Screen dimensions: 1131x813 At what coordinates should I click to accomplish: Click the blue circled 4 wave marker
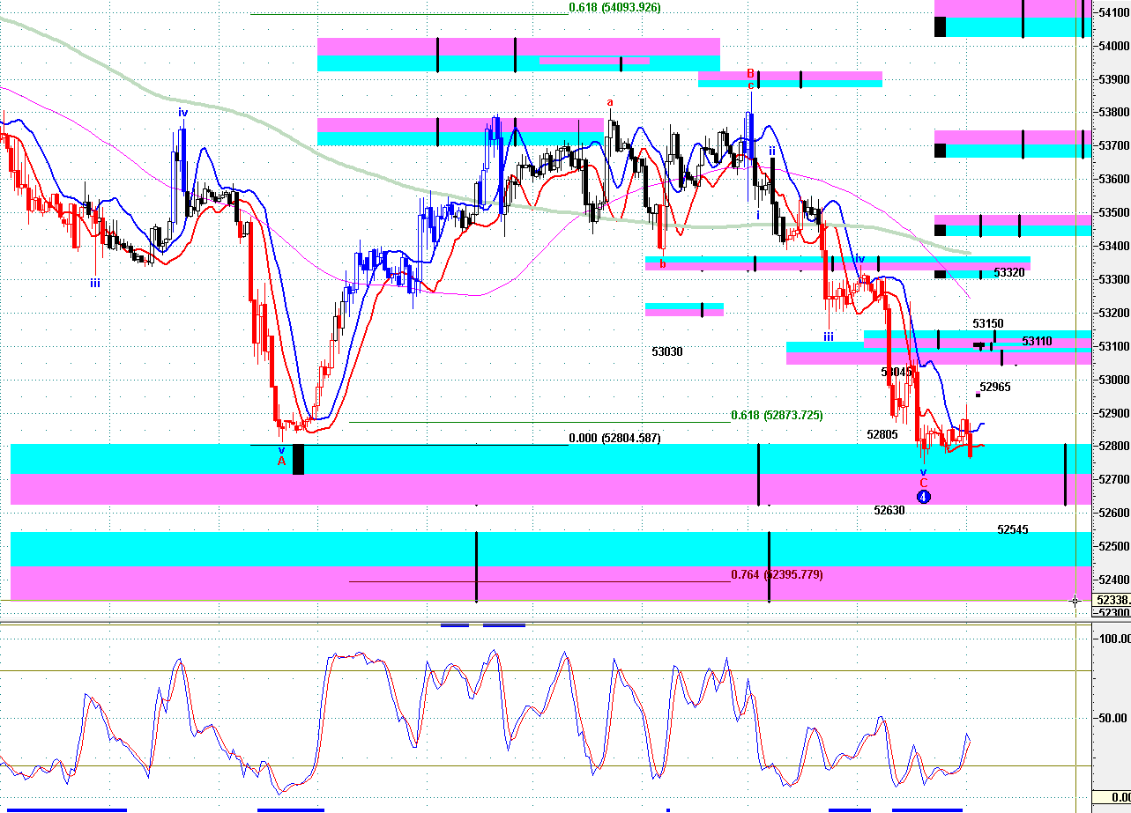923,497
